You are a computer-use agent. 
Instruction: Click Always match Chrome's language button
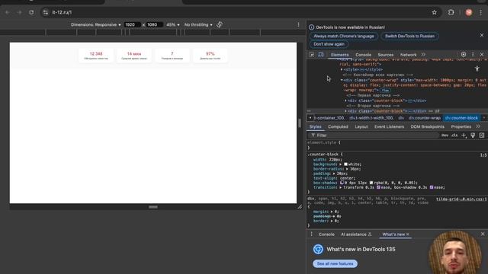click(x=344, y=36)
